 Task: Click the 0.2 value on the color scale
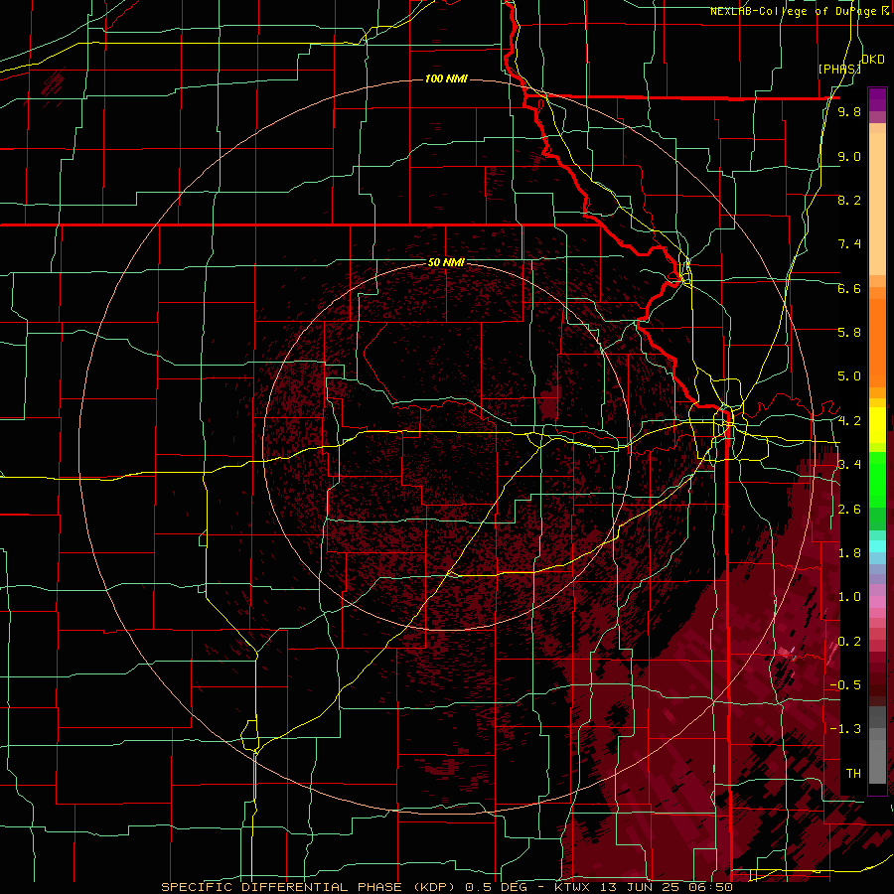849,642
